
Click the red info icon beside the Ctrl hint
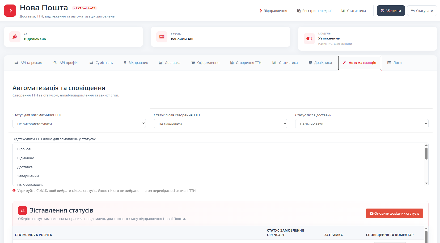[14, 191]
